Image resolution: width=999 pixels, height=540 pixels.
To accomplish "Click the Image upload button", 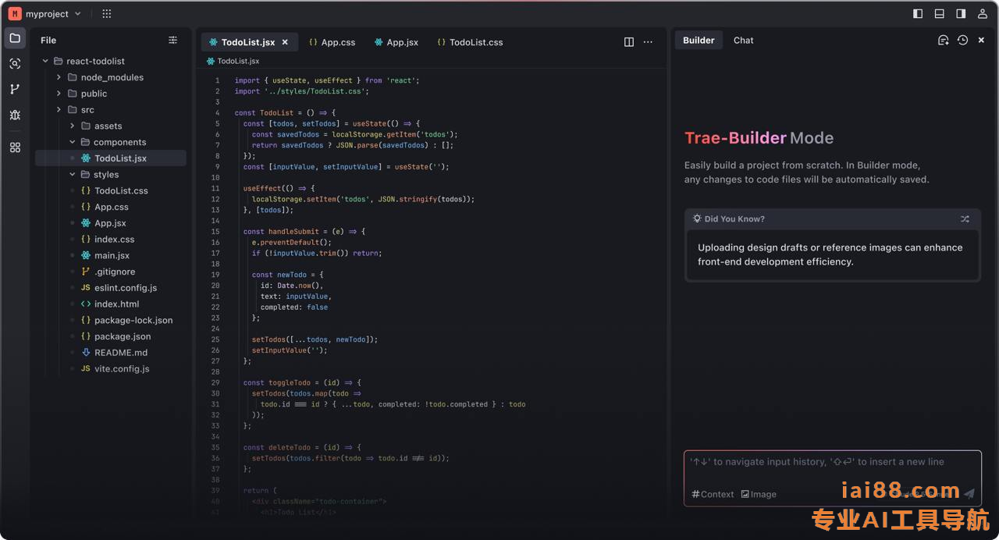I will (x=759, y=494).
